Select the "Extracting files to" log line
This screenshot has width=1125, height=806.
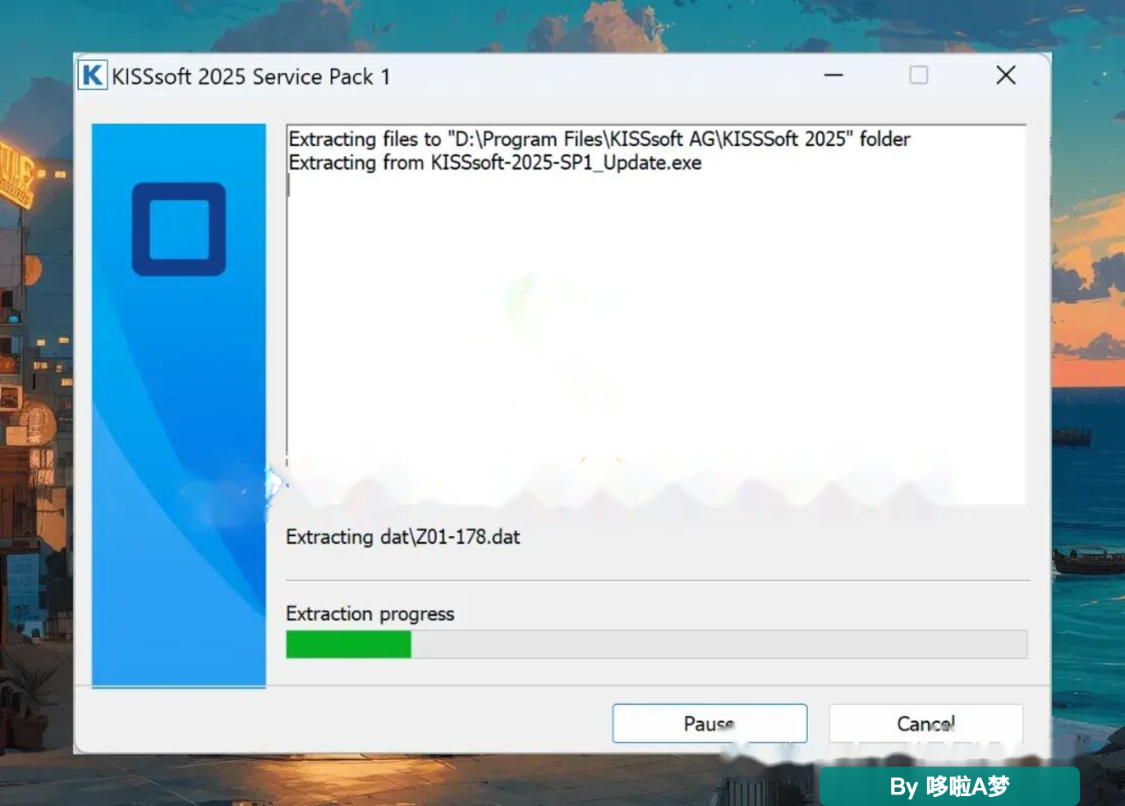(599, 139)
